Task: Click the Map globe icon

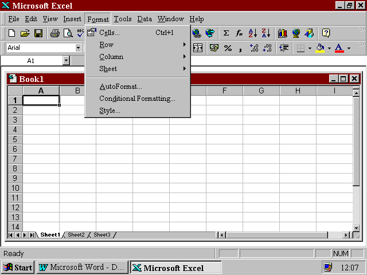Action: pos(296,33)
